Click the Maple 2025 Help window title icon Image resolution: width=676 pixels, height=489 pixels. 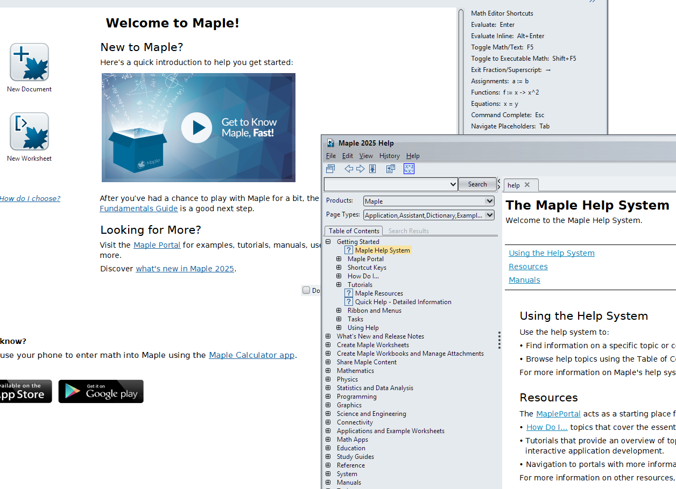point(331,143)
